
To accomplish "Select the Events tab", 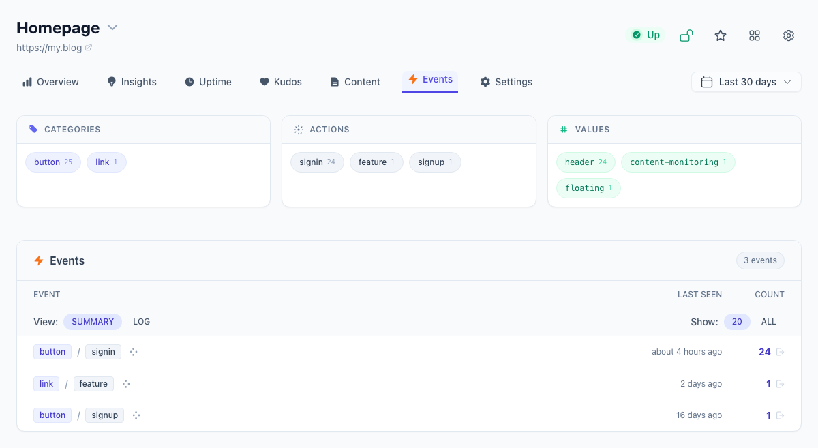I will [430, 80].
